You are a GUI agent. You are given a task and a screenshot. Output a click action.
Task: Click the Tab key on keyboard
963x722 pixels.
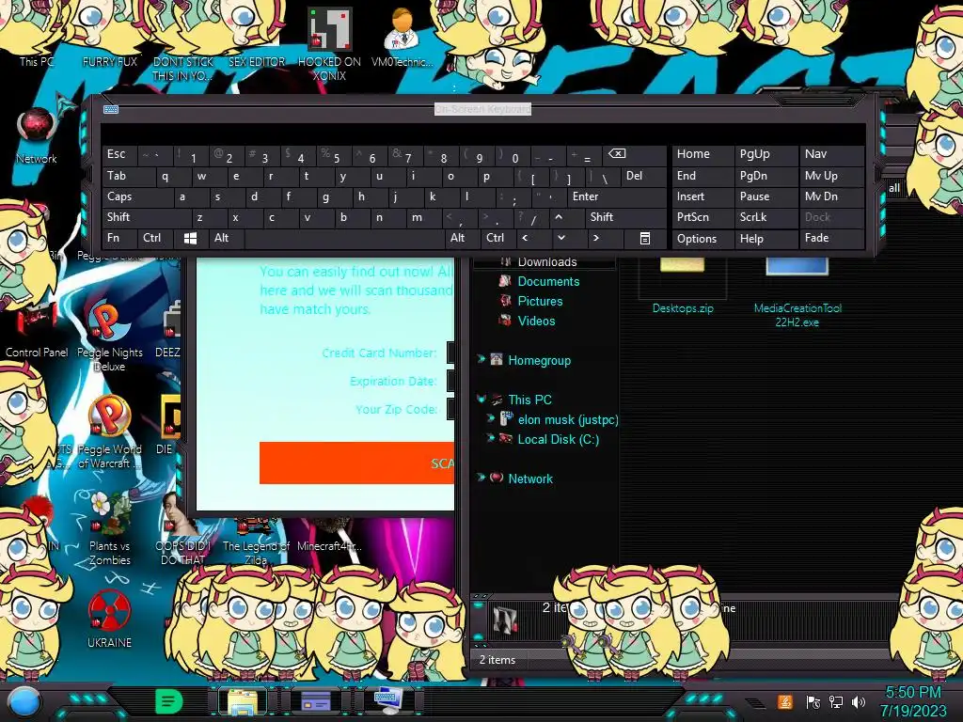coord(128,176)
